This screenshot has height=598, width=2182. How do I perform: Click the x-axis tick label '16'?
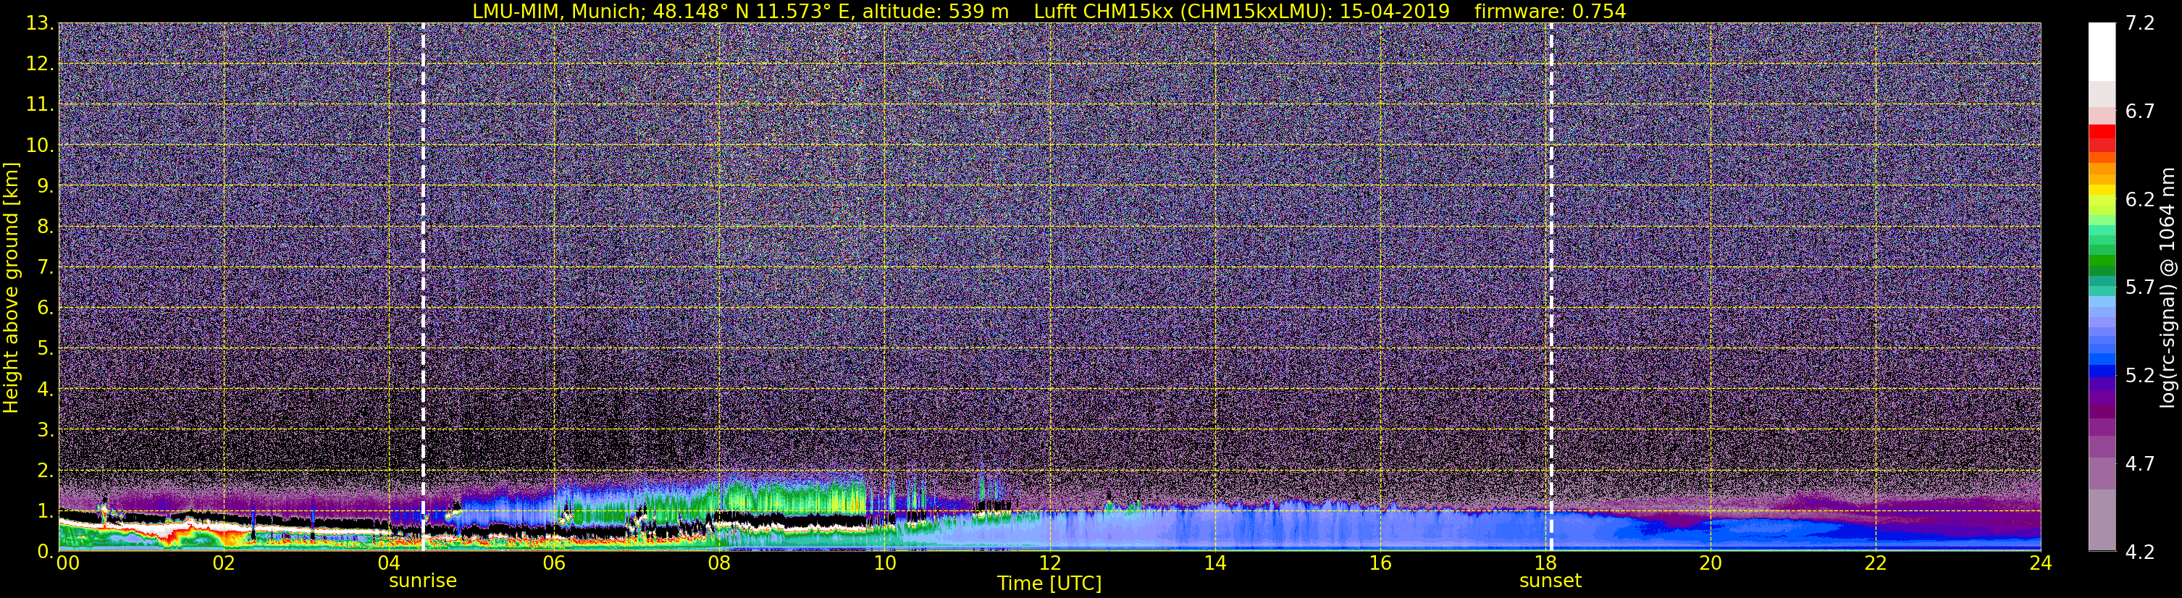pyautogui.click(x=1380, y=563)
